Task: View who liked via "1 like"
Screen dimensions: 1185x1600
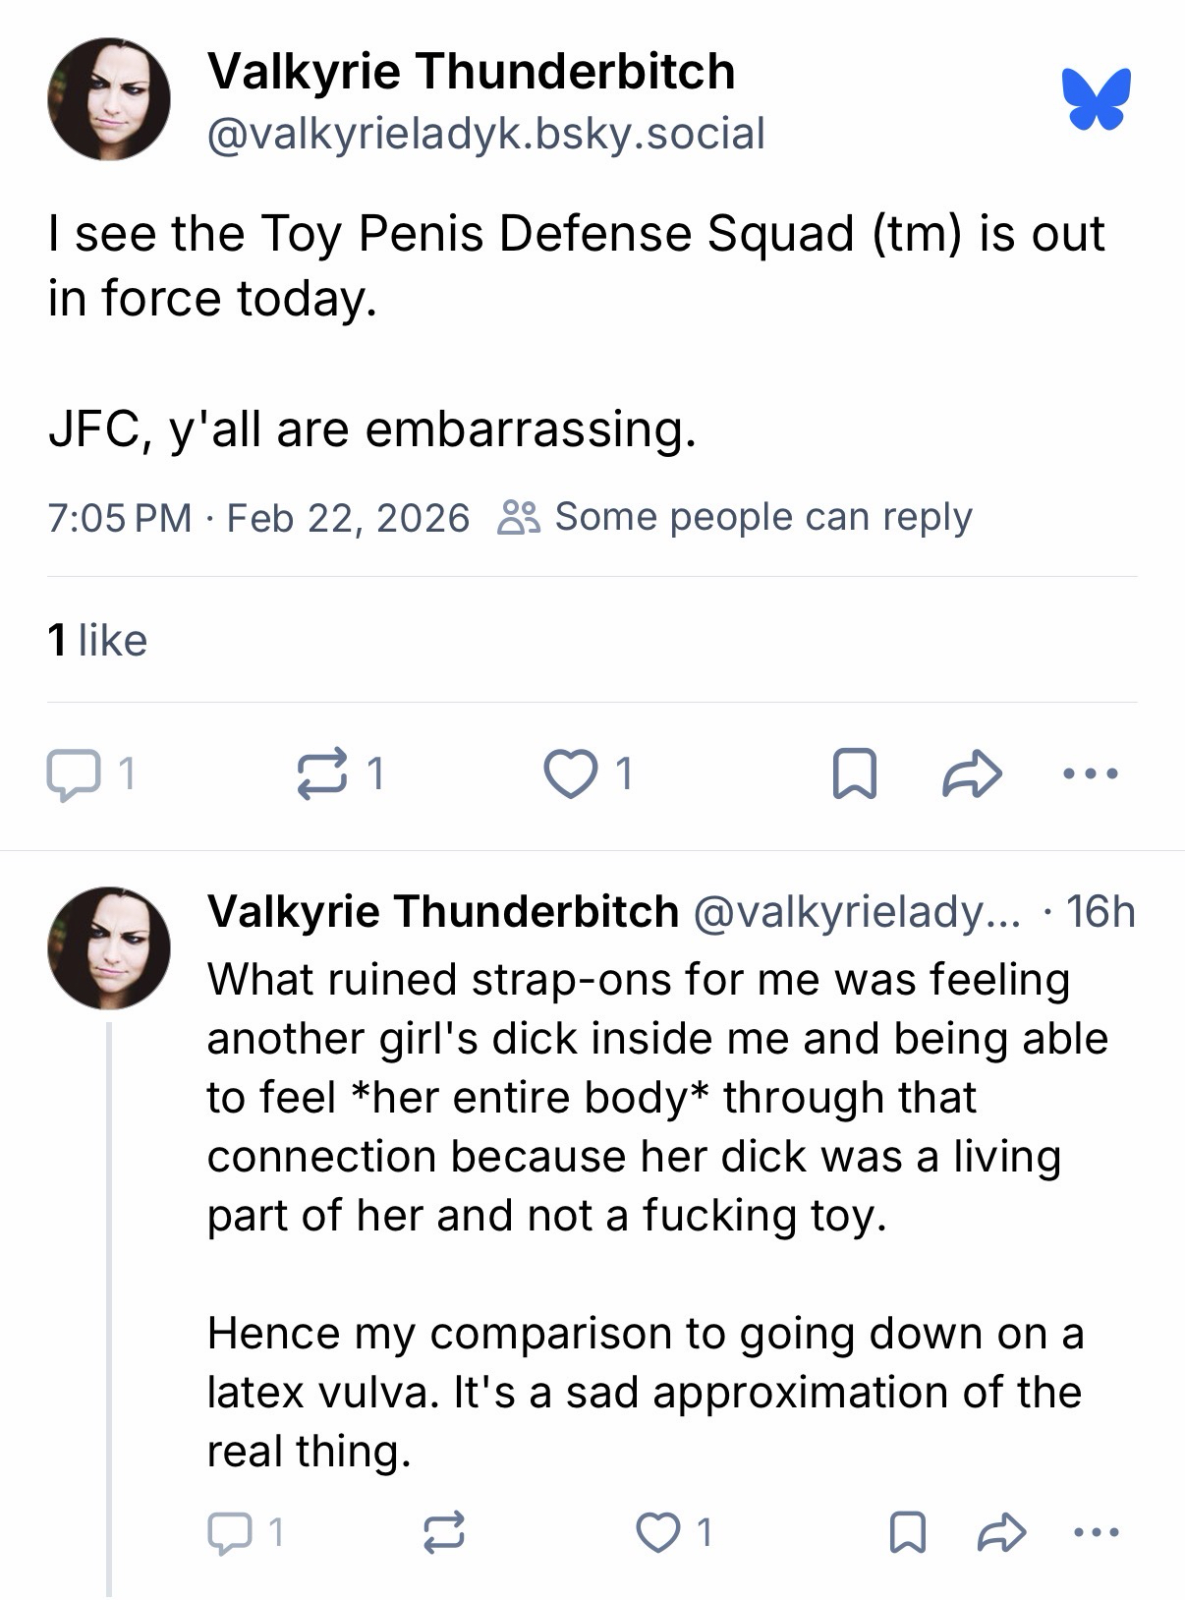Action: click(97, 641)
